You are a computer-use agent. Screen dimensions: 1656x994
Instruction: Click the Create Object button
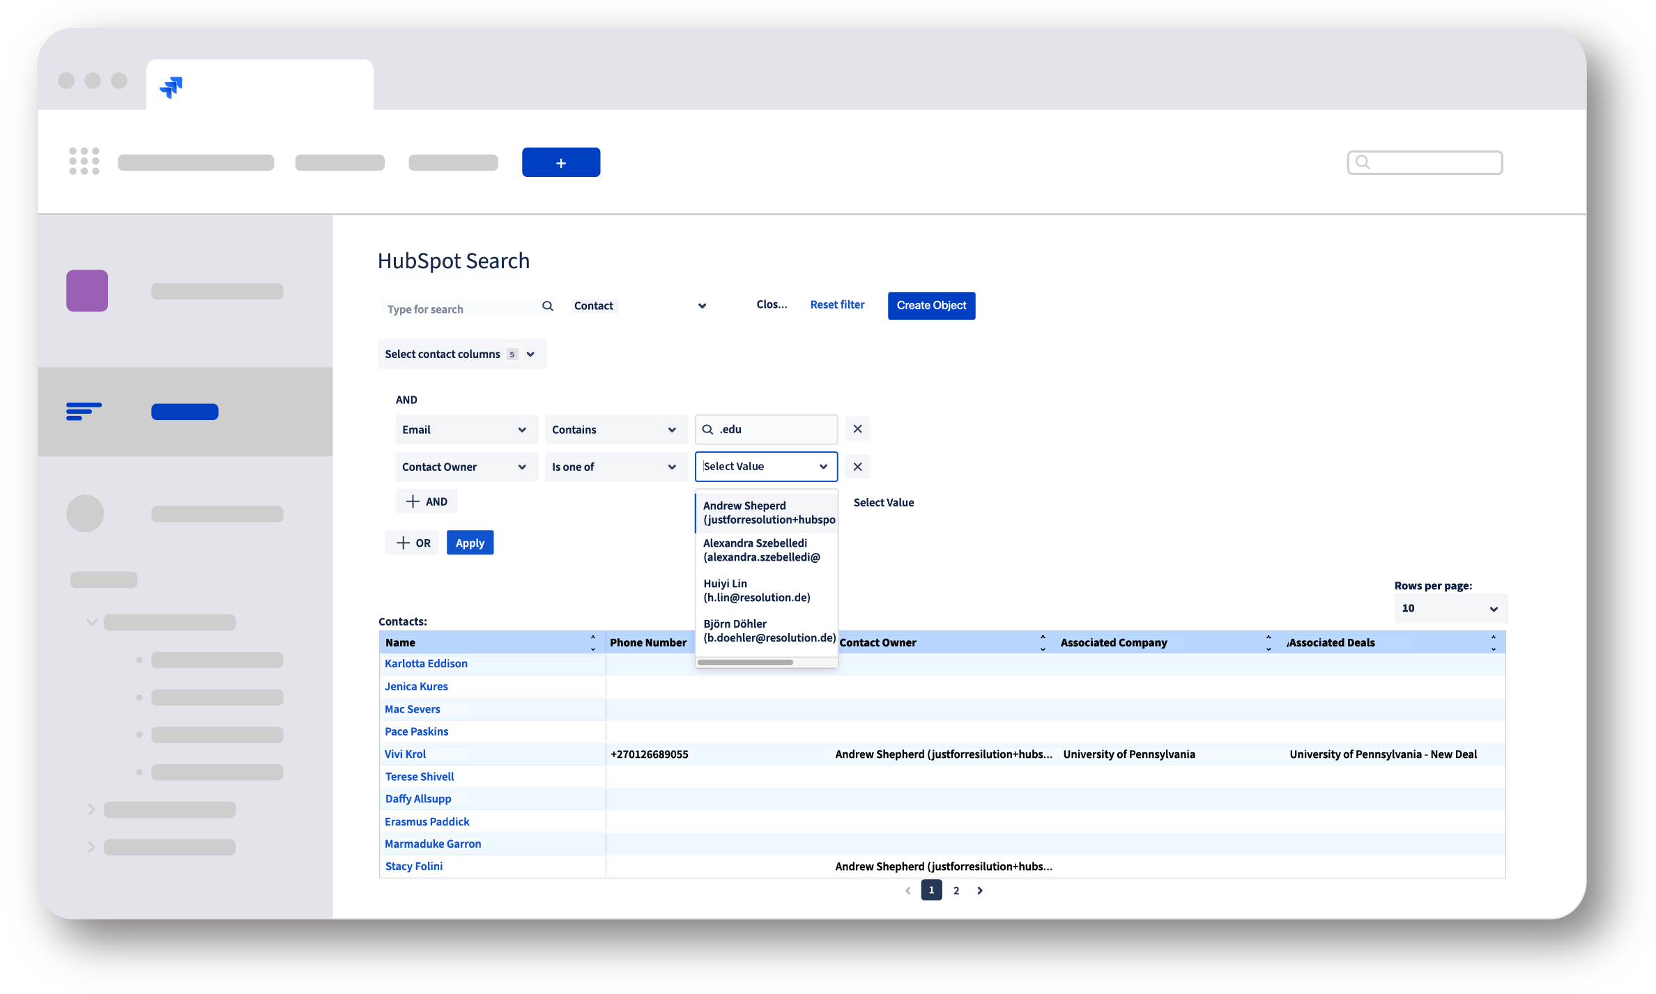(x=931, y=305)
